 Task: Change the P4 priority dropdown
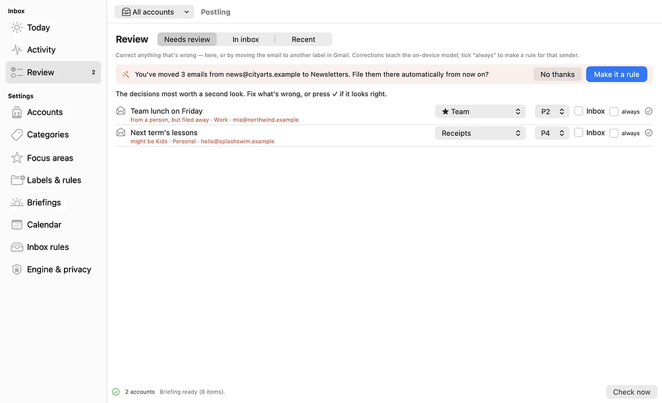[552, 133]
